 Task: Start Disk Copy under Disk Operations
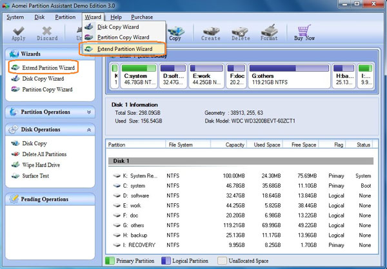[34, 143]
